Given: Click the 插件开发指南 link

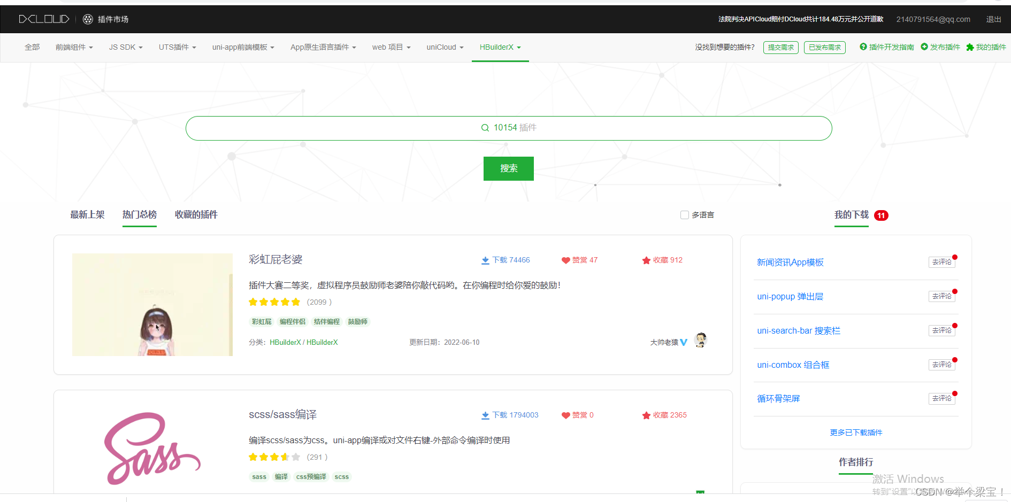Looking at the screenshot, I should tap(892, 47).
